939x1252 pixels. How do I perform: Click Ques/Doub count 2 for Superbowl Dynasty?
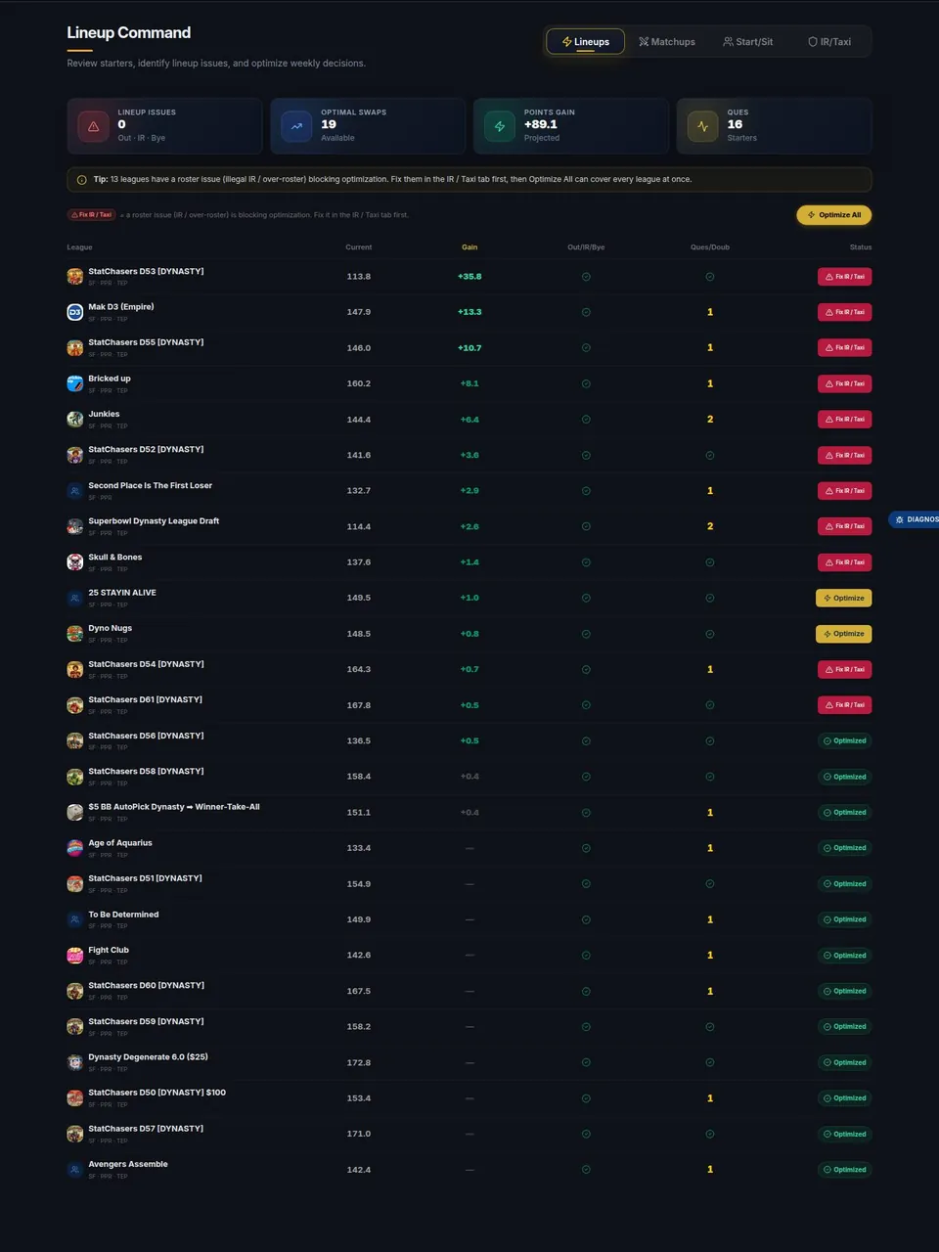click(710, 526)
